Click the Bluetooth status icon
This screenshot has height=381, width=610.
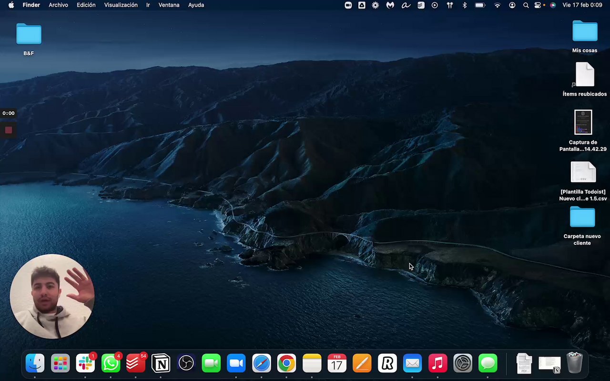pyautogui.click(x=465, y=5)
